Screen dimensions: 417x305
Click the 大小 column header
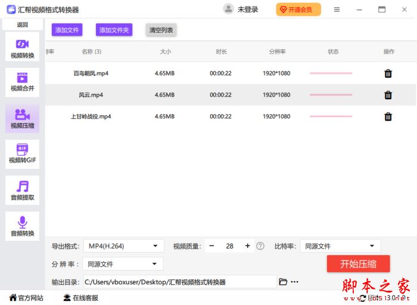166,52
